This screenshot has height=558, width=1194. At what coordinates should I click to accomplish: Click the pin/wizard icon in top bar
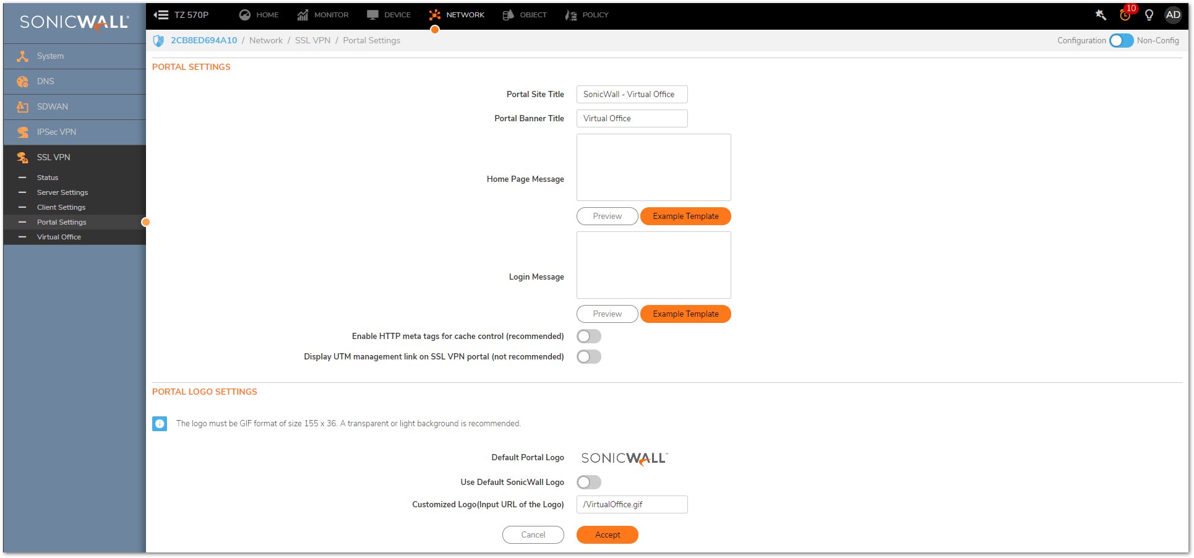pyautogui.click(x=1101, y=15)
